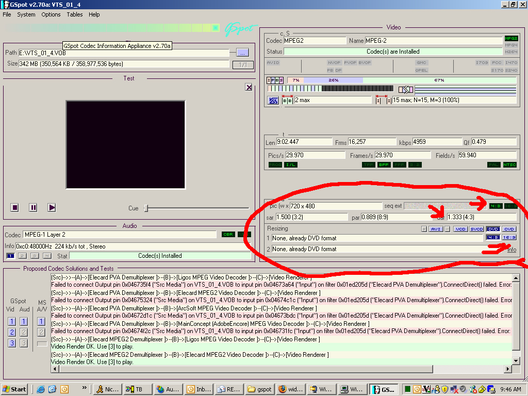
Task: Click GSpot Aud button 1
Action: pos(24,321)
